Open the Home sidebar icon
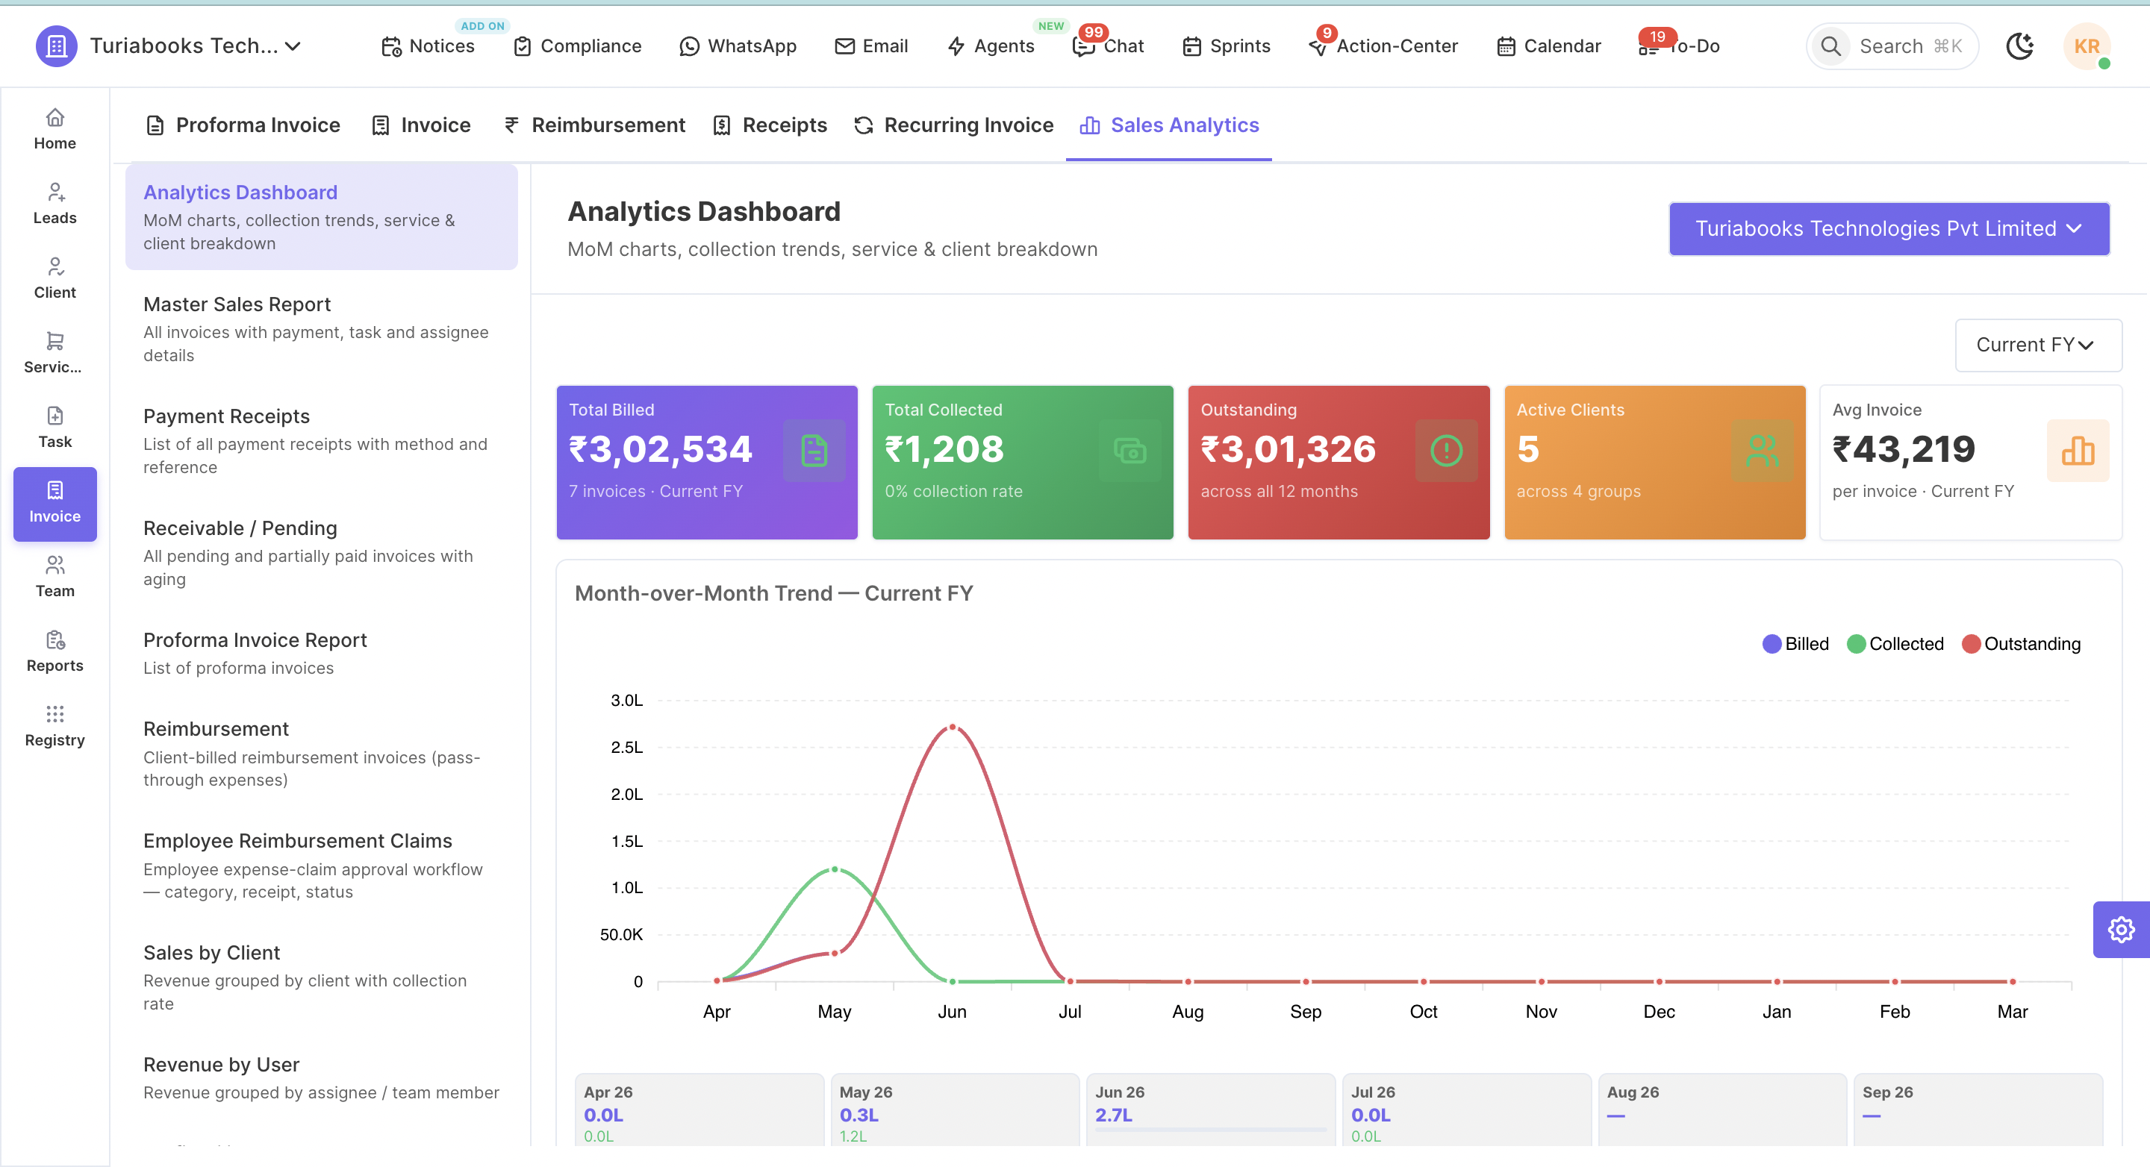This screenshot has width=2150, height=1167. point(55,129)
